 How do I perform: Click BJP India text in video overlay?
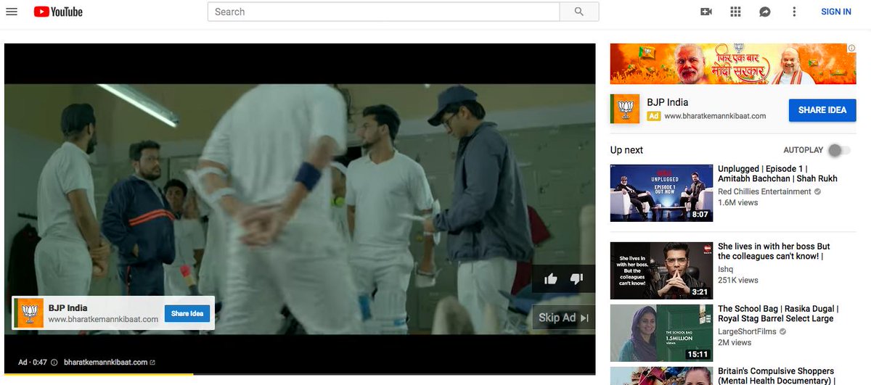68,307
